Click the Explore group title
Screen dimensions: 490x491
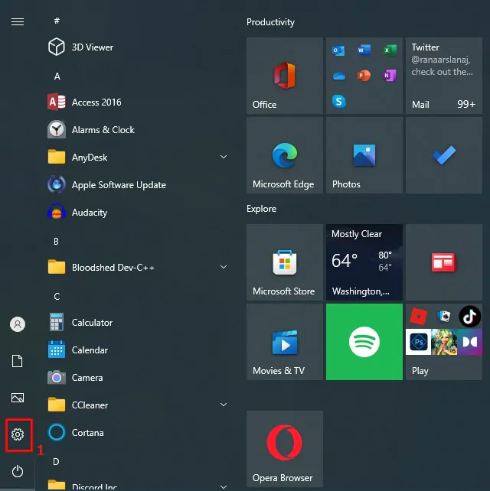pos(261,209)
